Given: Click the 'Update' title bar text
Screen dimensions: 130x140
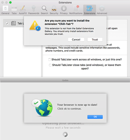Looking at the screenshot, I should point(65,80).
